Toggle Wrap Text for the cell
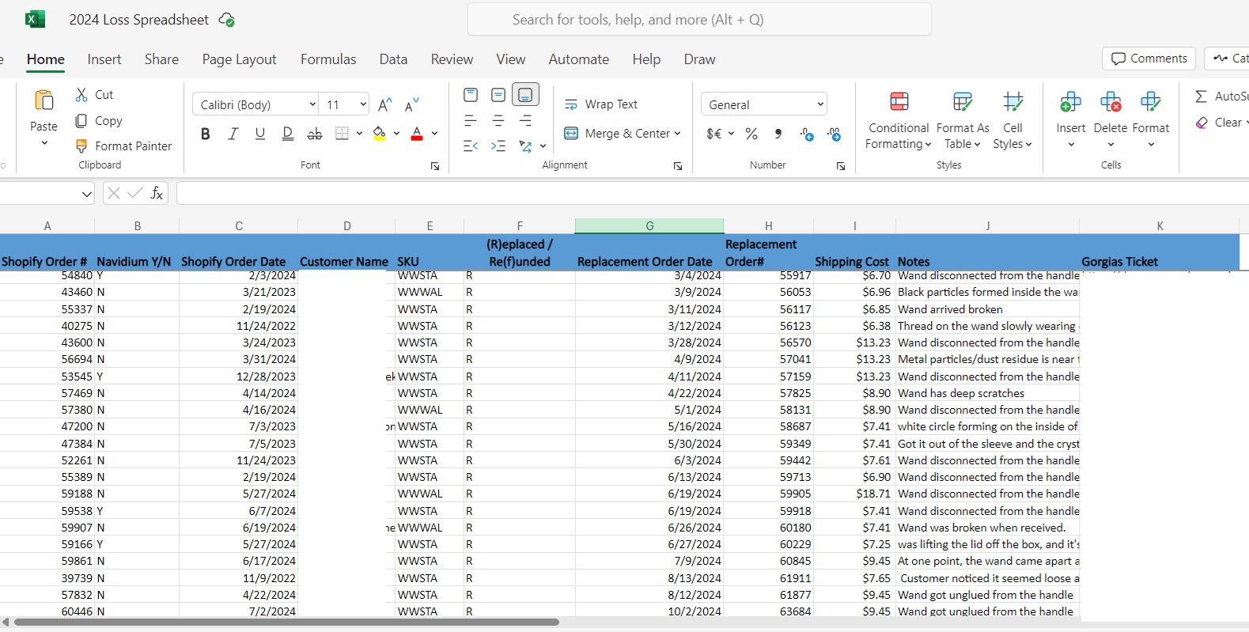This screenshot has width=1249, height=632. pos(601,104)
